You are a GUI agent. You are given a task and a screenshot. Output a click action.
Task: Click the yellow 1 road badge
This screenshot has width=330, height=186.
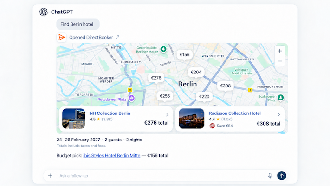250,90
